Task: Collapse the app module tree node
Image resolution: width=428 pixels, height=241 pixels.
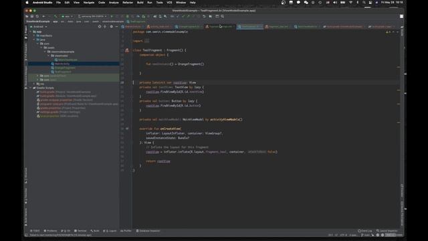Action: click(30, 31)
